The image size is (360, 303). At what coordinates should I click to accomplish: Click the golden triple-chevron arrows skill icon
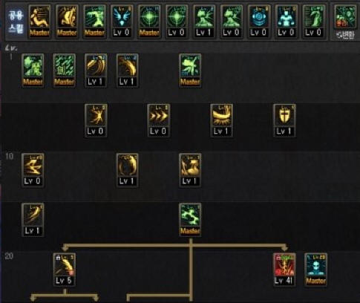coord(158,120)
